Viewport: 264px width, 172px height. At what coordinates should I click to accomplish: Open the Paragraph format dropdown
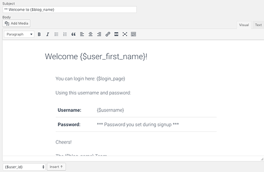pyautogui.click(x=19, y=34)
